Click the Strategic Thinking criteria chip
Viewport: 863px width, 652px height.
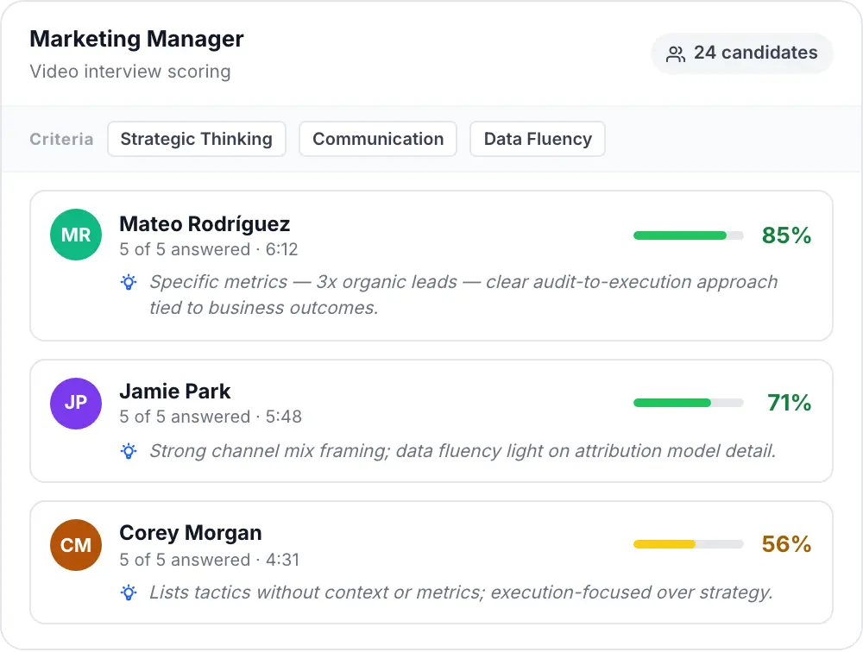pos(196,139)
